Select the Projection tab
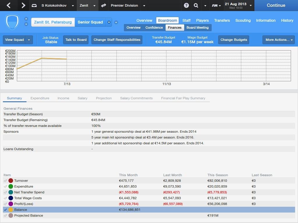The image size is (298, 223). [x=104, y=98]
